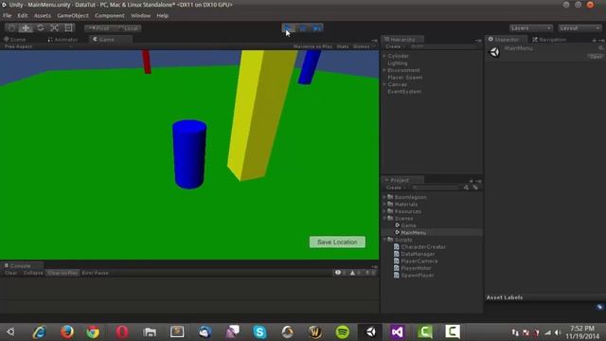Open the Assets menu
This screenshot has width=606, height=341.
pos(42,16)
